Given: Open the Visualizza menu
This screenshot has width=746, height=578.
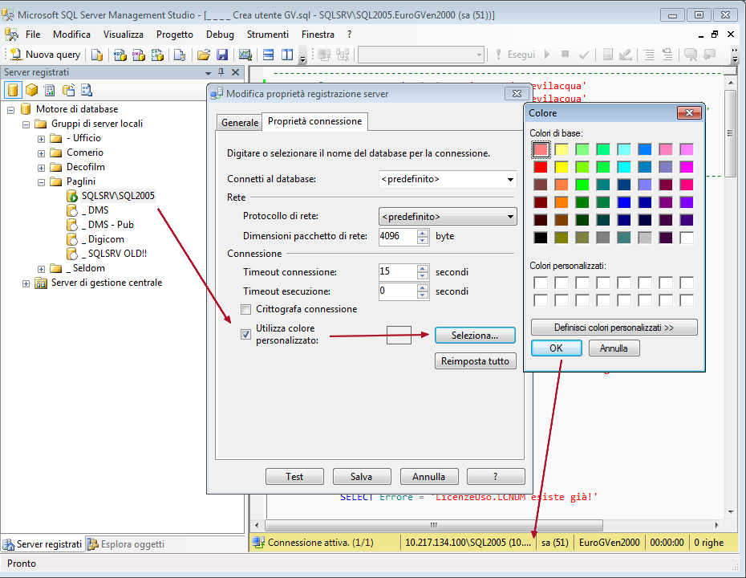Looking at the screenshot, I should tap(124, 35).
